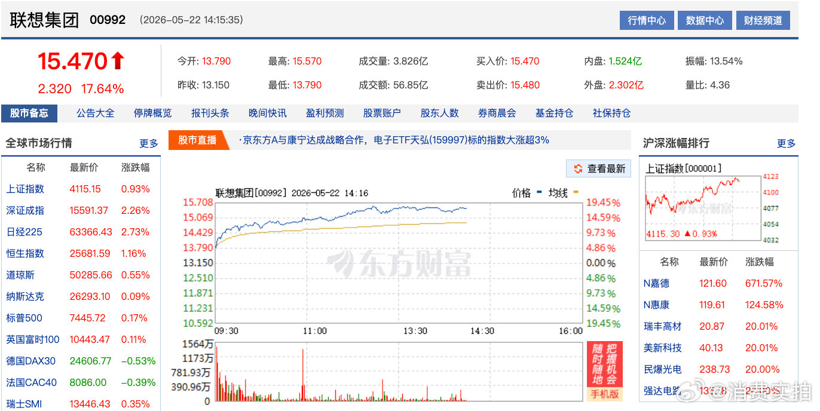Click 更多 beside 全球市场行情

(149, 143)
